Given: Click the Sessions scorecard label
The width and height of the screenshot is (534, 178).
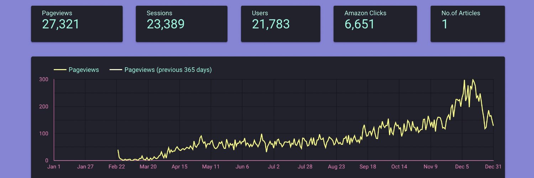Looking at the screenshot, I should pyautogui.click(x=159, y=13).
